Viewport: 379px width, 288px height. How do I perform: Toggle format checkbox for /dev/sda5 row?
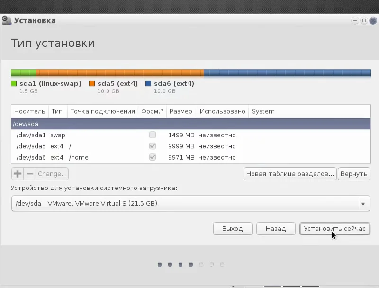(153, 146)
